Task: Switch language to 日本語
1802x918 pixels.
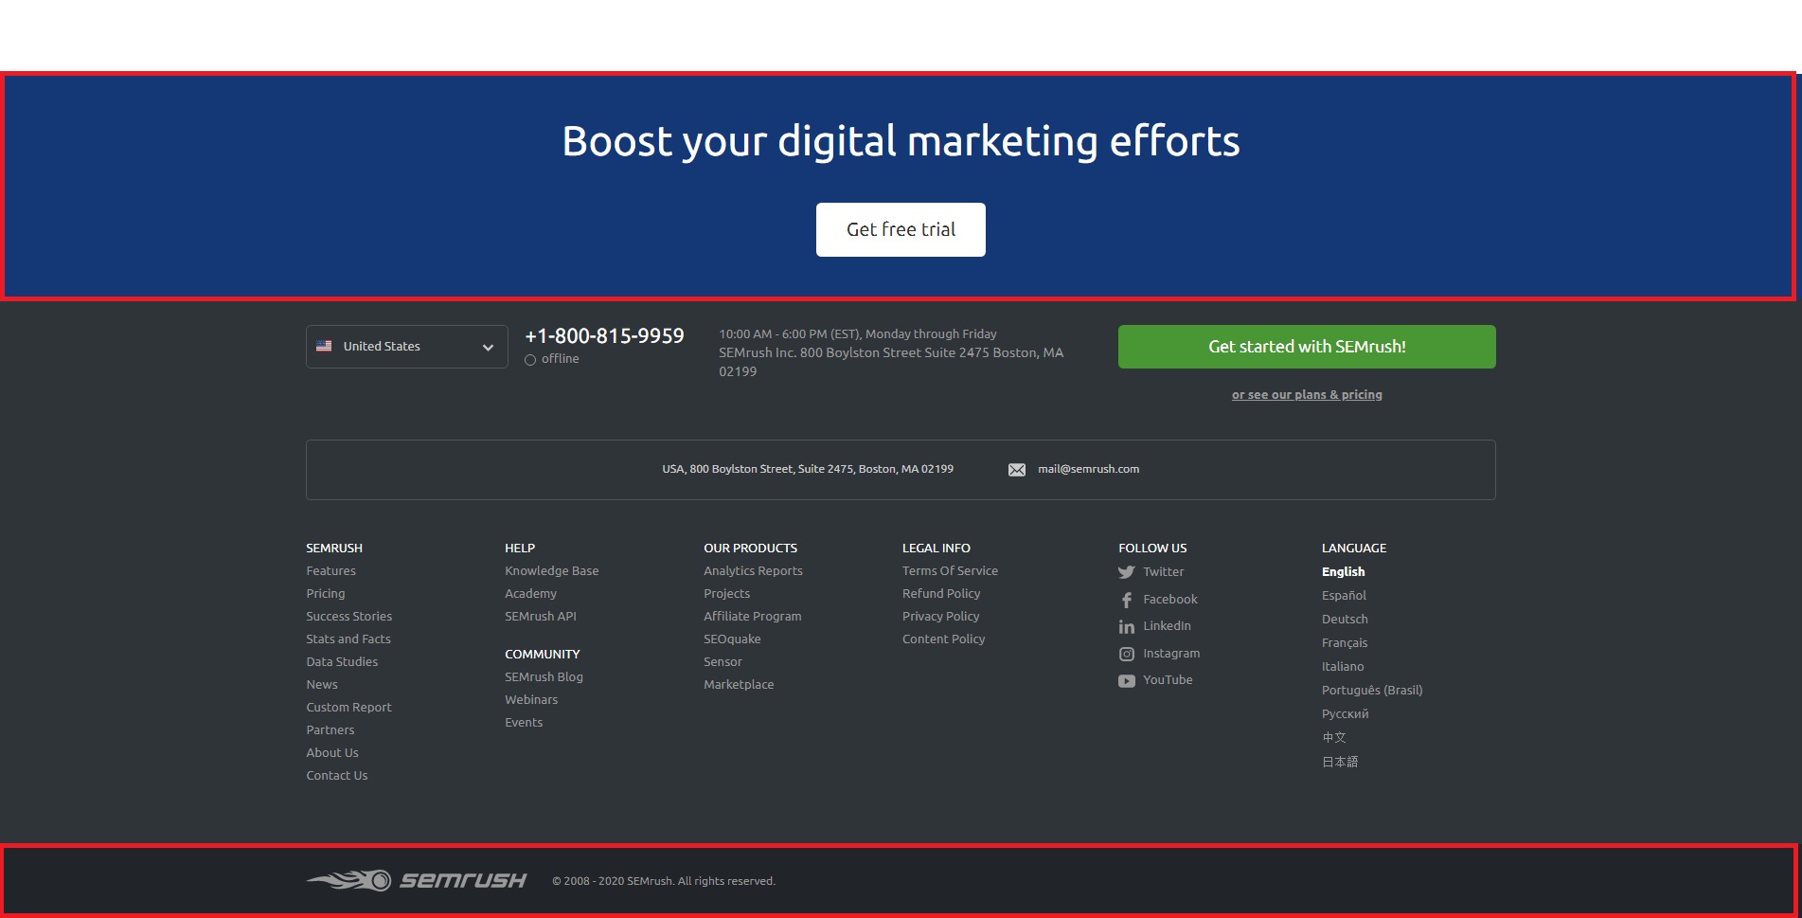Action: (1339, 762)
